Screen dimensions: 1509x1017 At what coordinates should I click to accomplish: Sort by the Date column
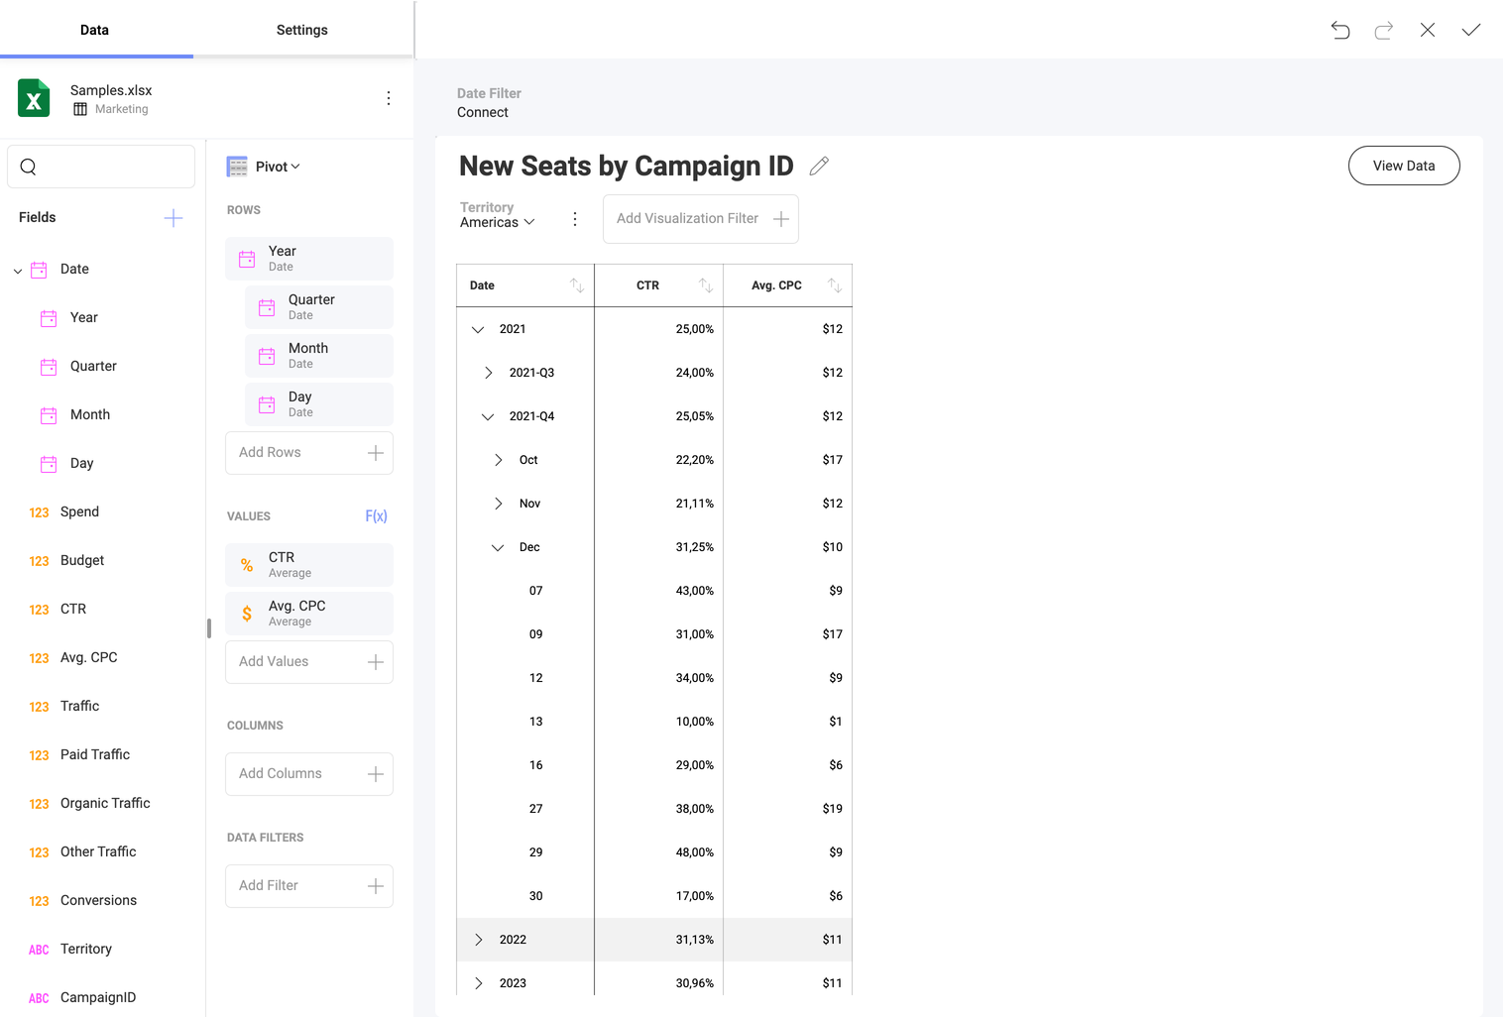coord(577,285)
